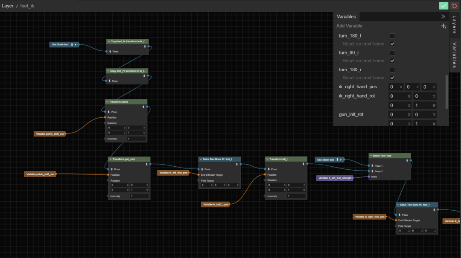The image size is (461, 258).
Task: Click the green checkmark confirm icon
Action: [444, 6]
